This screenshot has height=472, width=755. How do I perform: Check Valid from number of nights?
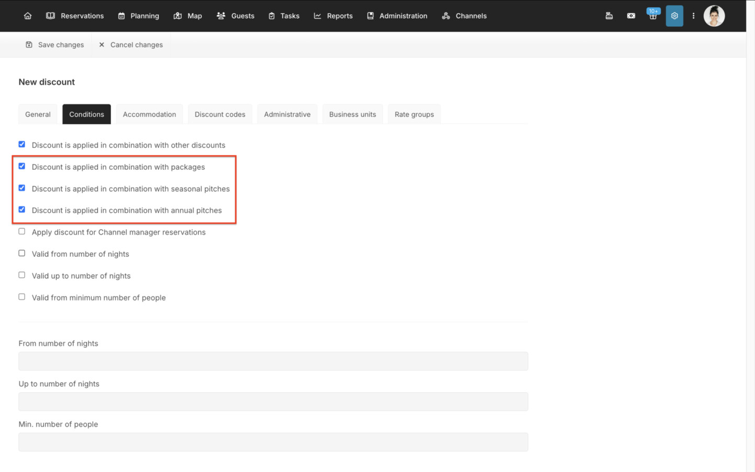tap(21, 253)
